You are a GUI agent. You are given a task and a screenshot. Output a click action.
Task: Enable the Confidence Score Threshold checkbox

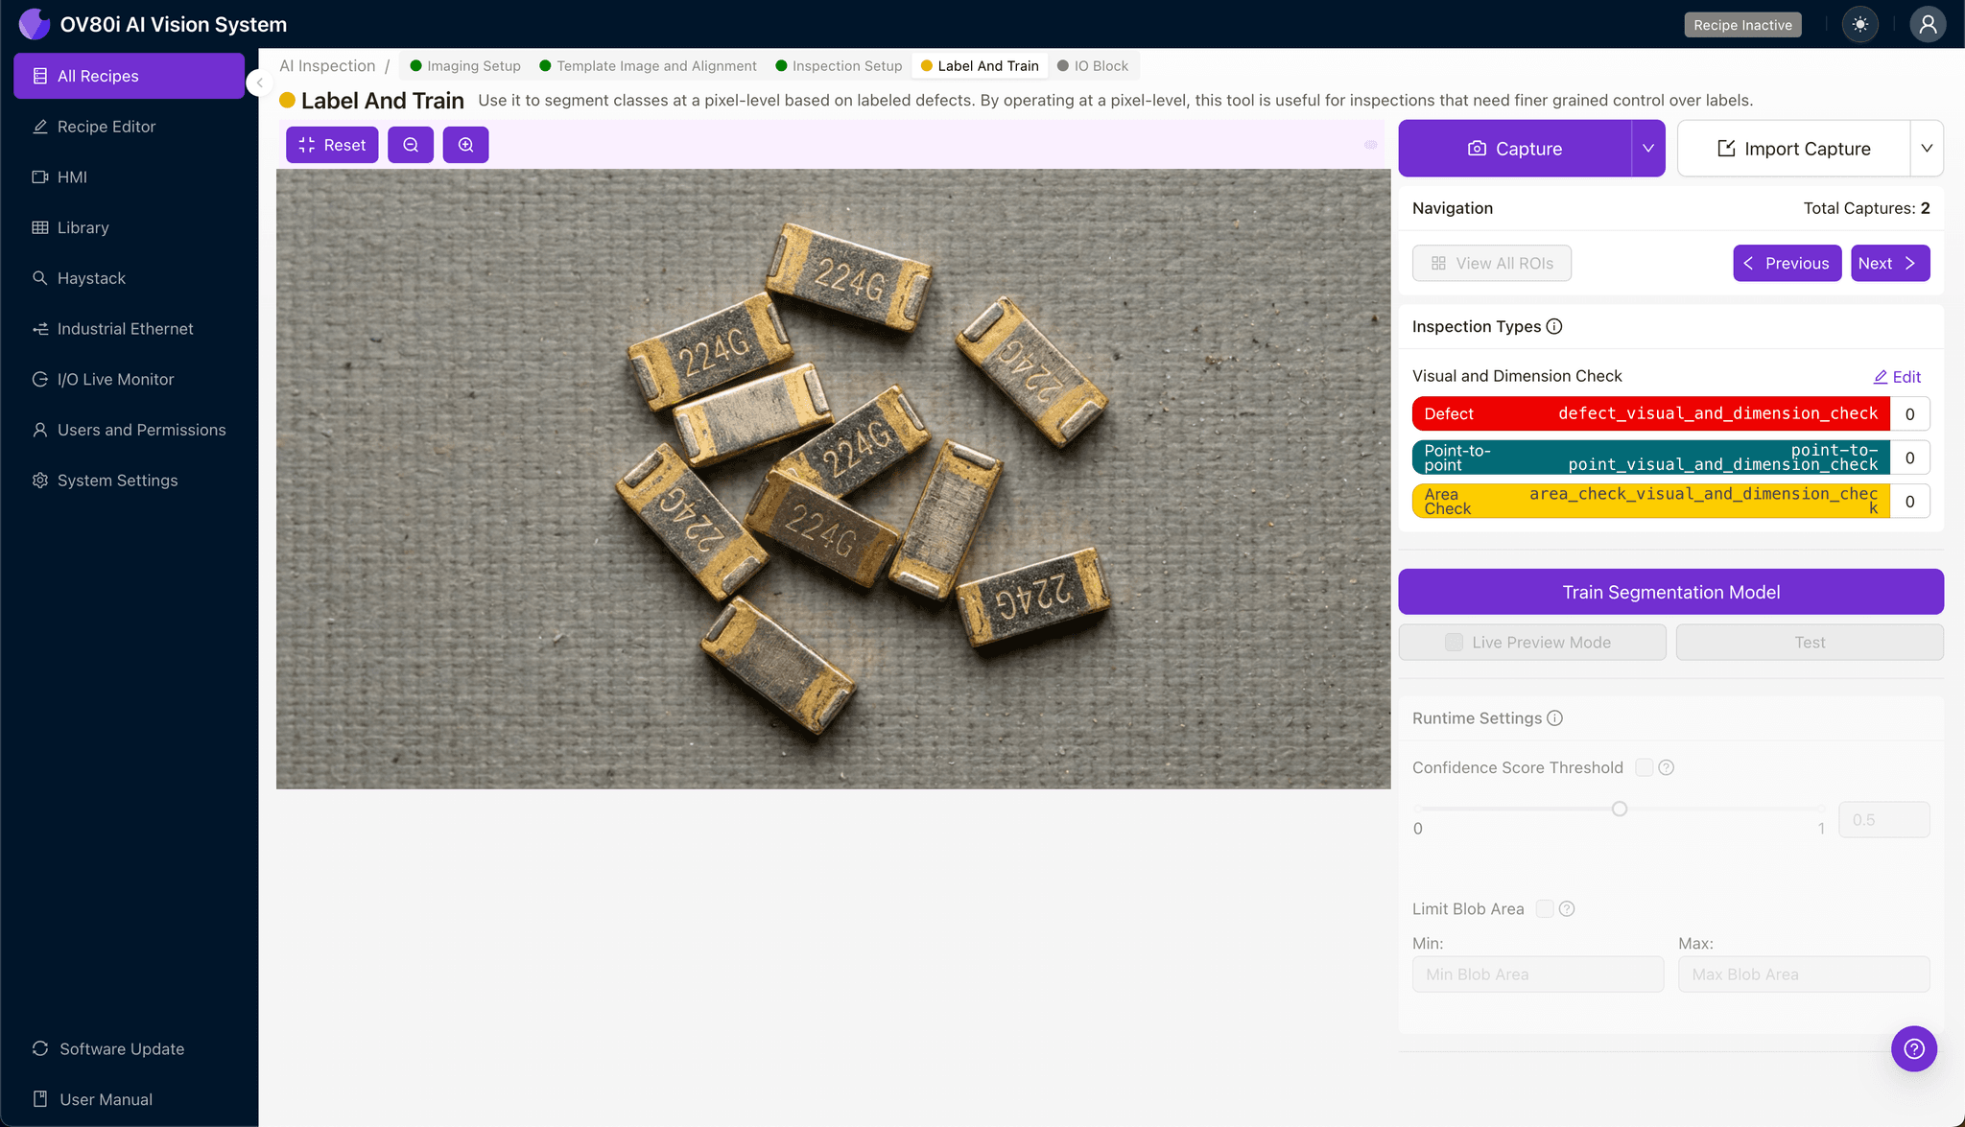coord(1645,767)
